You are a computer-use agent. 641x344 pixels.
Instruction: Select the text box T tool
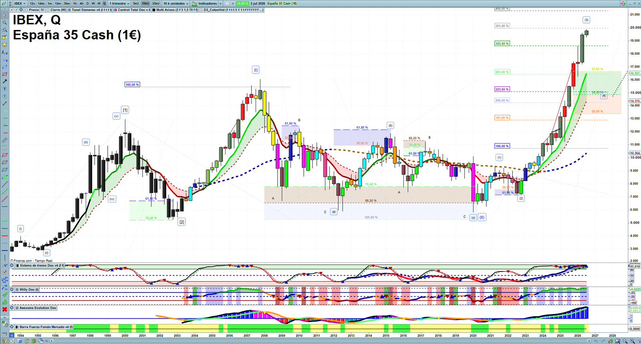5,89
